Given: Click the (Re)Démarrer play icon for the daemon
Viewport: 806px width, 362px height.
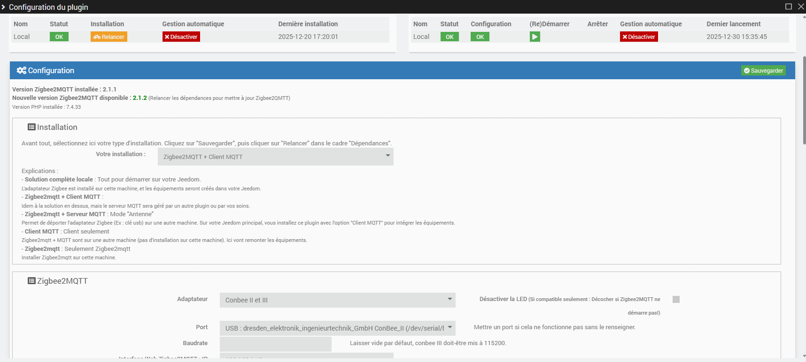Looking at the screenshot, I should tap(535, 37).
